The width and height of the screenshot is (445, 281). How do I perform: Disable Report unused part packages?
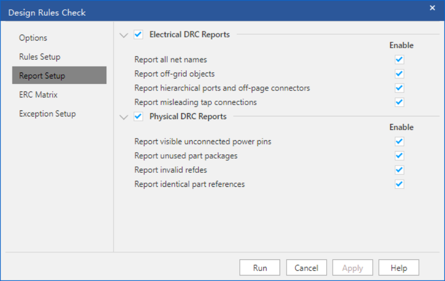399,155
